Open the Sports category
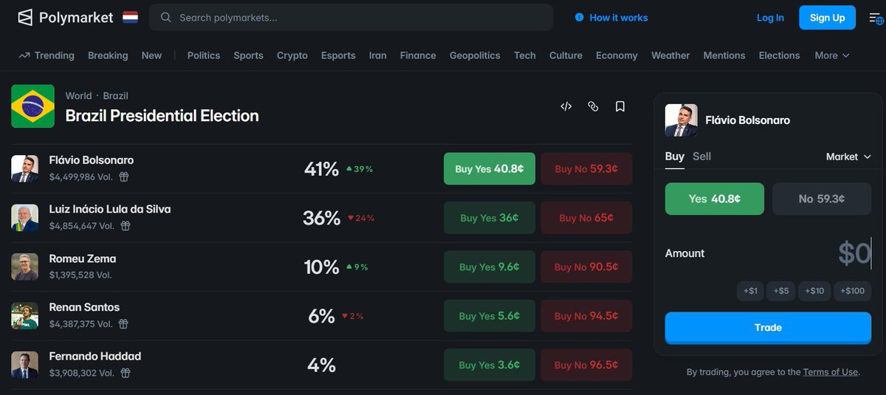Viewport: 886px width, 395px height. click(x=248, y=55)
